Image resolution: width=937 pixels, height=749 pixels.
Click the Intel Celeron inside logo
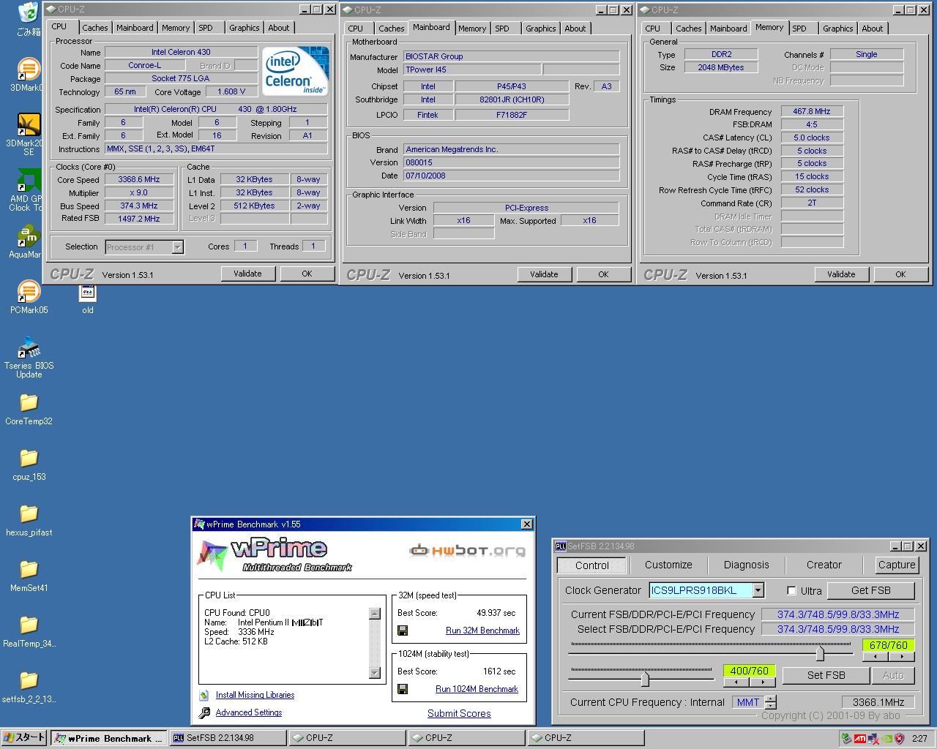pos(296,71)
